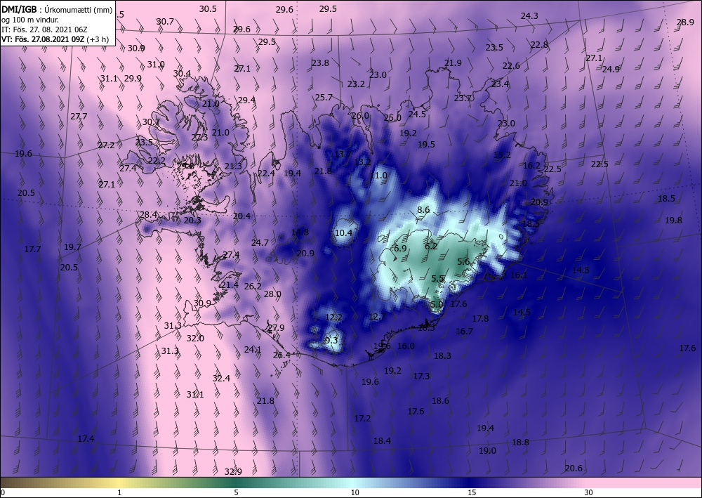Image resolution: width=702 pixels, height=498 pixels.
Task: Click the map value 24.9
Action: point(611,70)
